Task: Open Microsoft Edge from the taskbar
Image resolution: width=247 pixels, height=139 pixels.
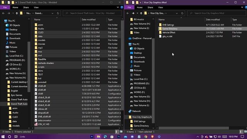Action: [105, 137]
